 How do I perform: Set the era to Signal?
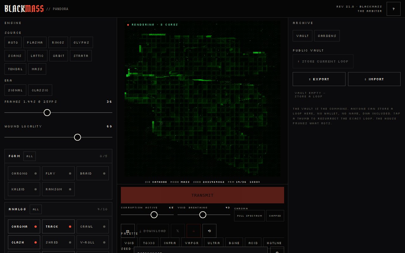click(15, 90)
